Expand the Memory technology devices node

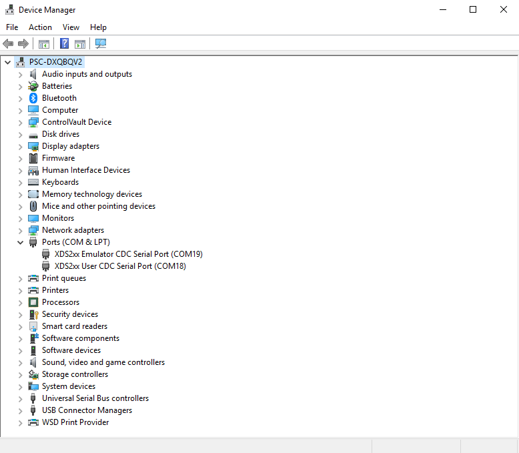20,195
